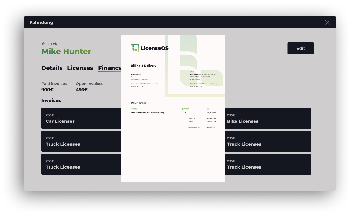Switch to the Details tab
Screen dimensions: 352x215
[52, 68]
